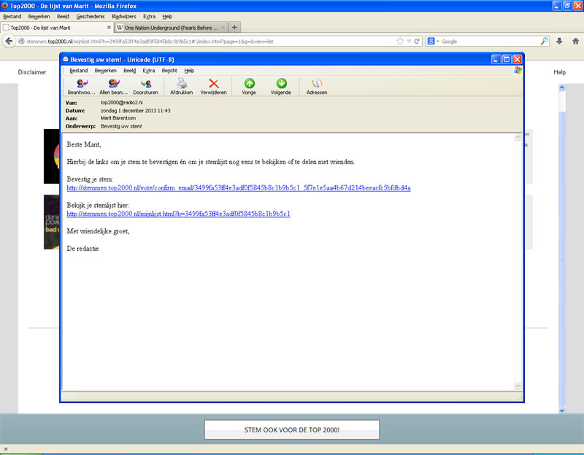
Task: Open the mijnlijst.html stemlijst link
Action: (178, 214)
